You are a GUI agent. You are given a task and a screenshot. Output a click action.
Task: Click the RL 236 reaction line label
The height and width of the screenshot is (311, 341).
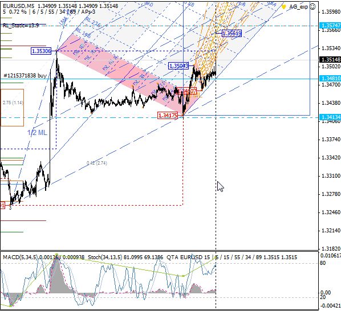[x=92, y=22]
